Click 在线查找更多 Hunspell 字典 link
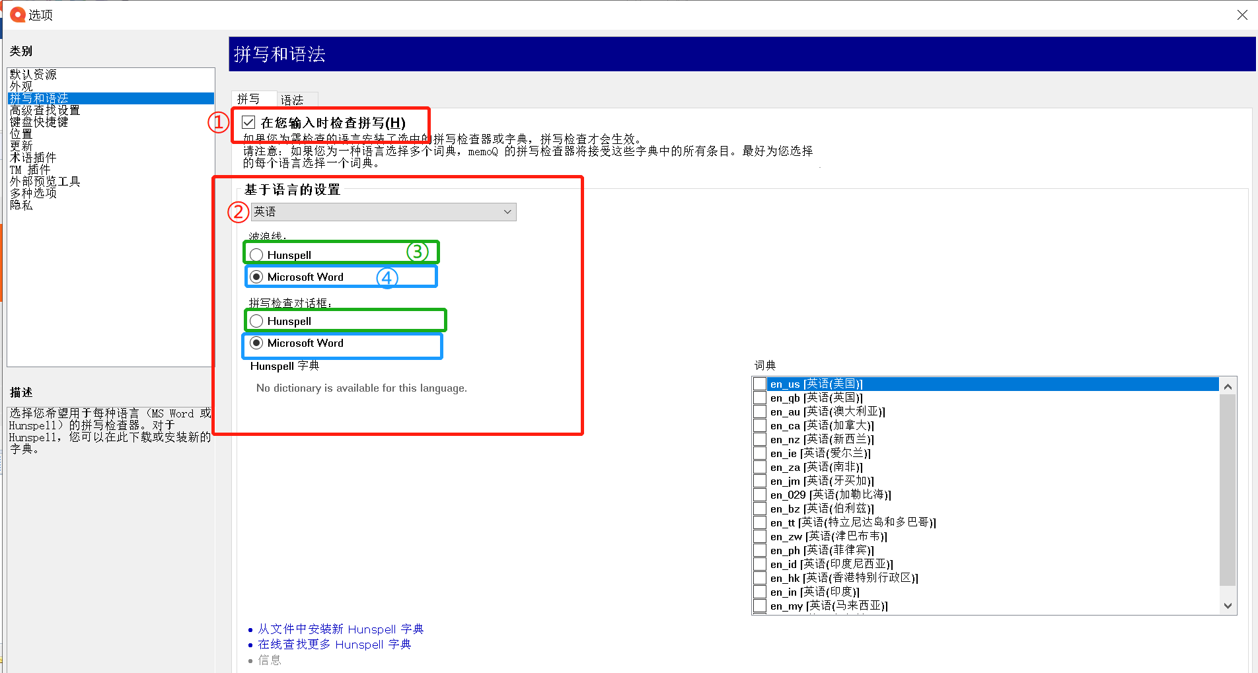Image resolution: width=1258 pixels, height=673 pixels. (x=334, y=645)
